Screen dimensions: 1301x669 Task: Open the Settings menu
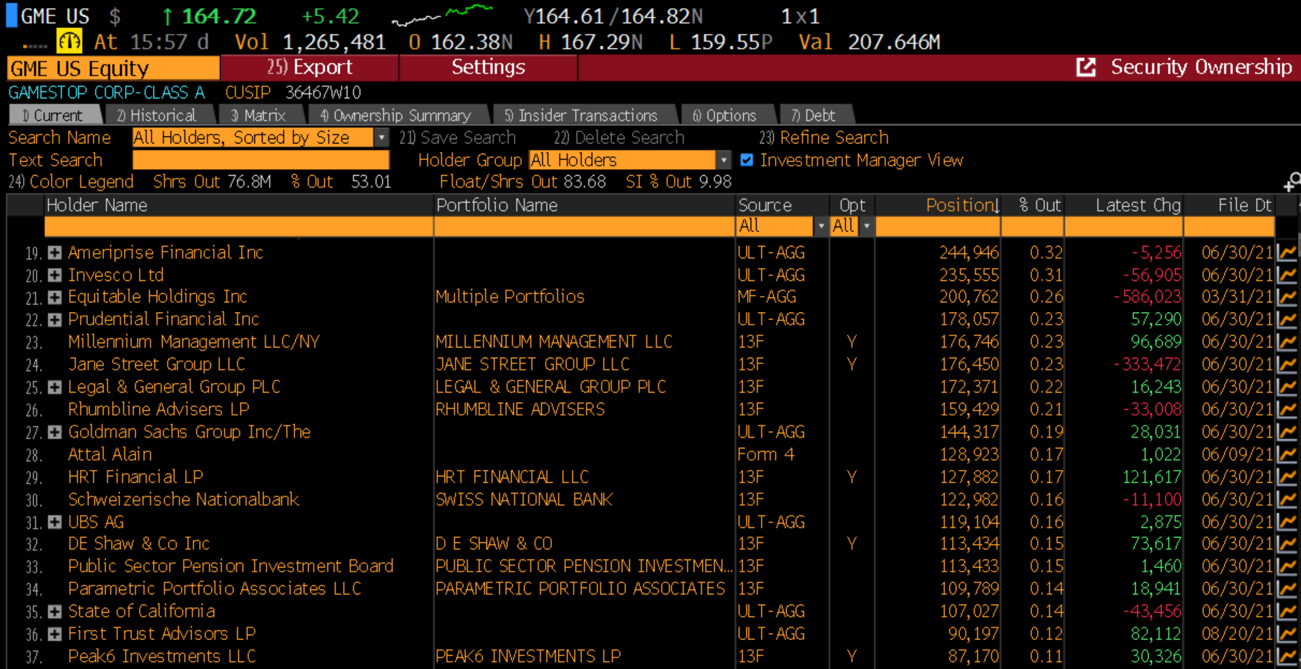(x=489, y=67)
